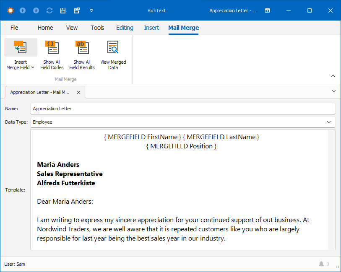This screenshot has width=341, height=272.
Task: Expand the title bar overflow chevron
Action: tap(91, 10)
